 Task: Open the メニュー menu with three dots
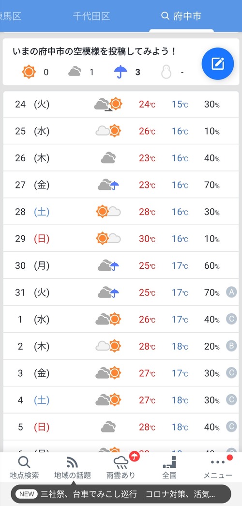pos(218,468)
